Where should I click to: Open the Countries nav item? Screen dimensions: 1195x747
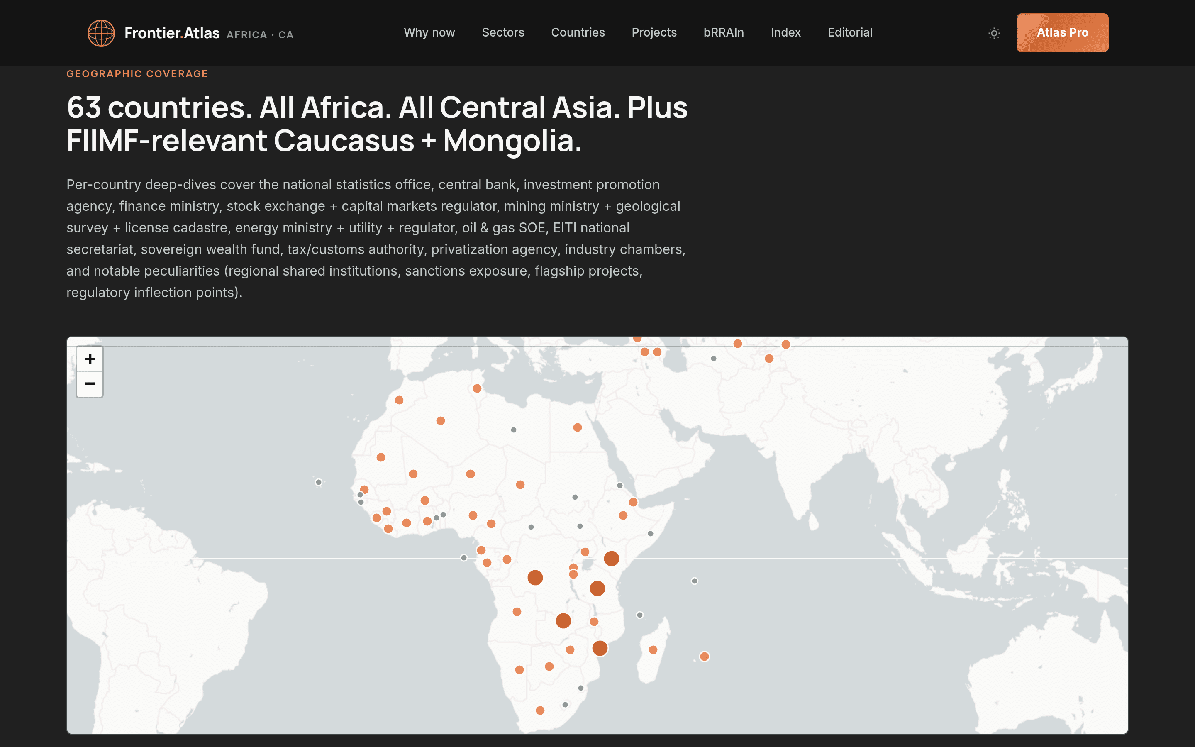pos(578,33)
